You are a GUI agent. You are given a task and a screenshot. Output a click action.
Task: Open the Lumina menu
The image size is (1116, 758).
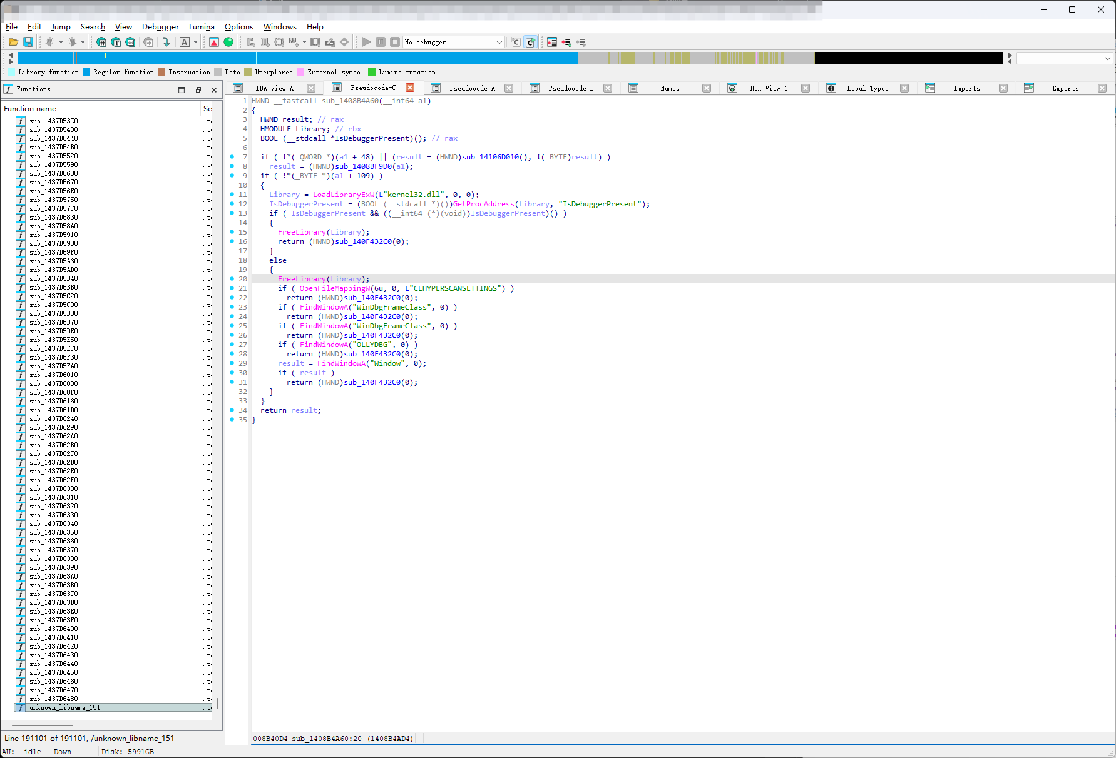[x=202, y=26]
